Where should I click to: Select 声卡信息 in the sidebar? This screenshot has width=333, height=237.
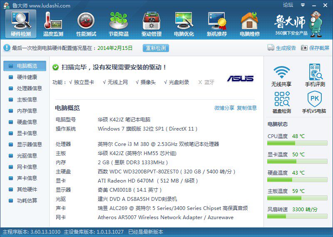pos(25,178)
